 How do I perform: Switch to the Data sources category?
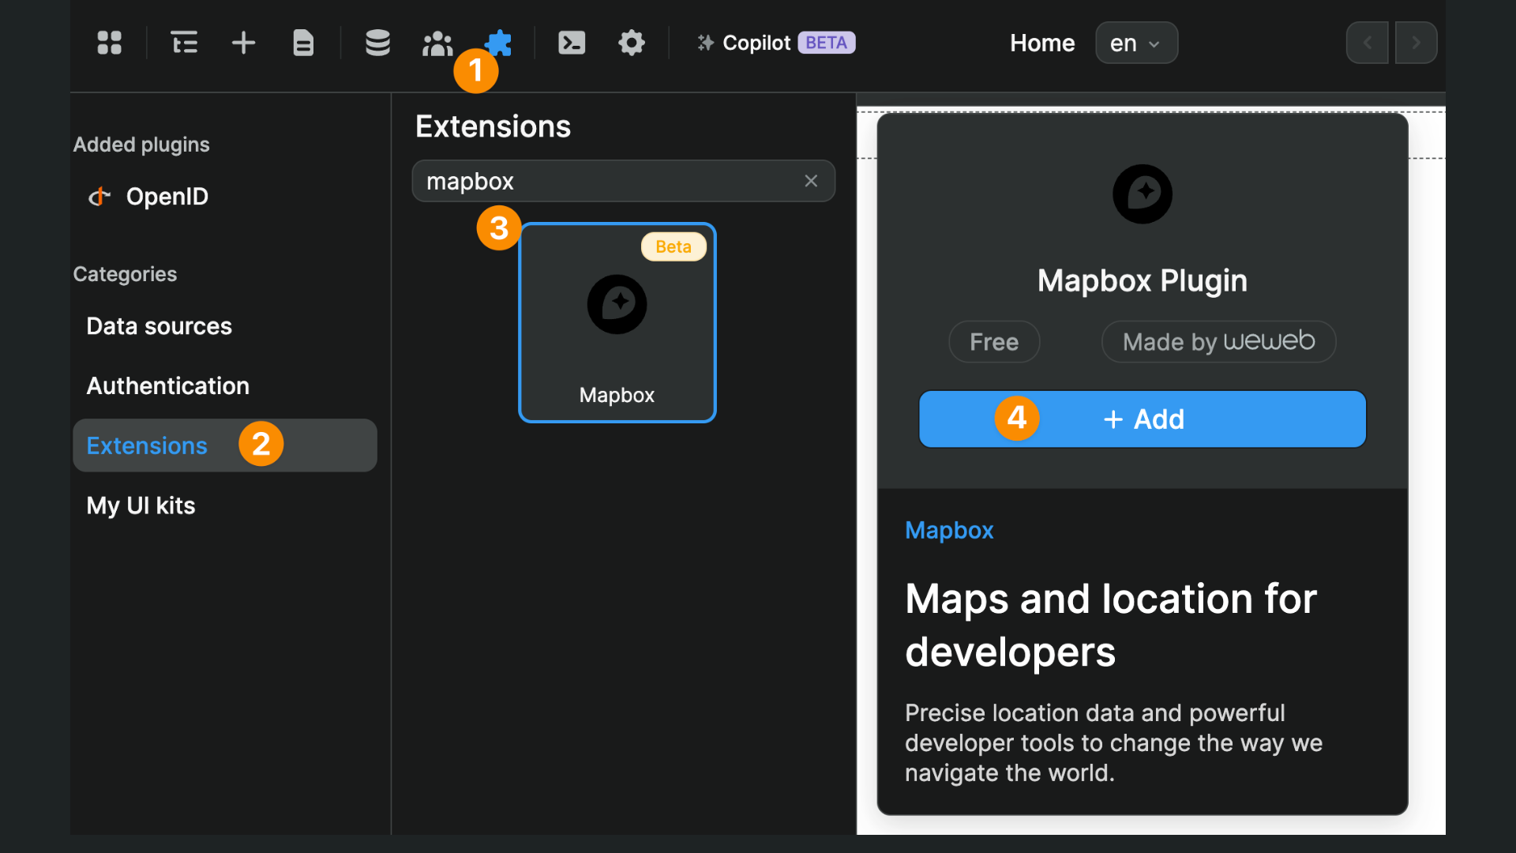pos(159,325)
